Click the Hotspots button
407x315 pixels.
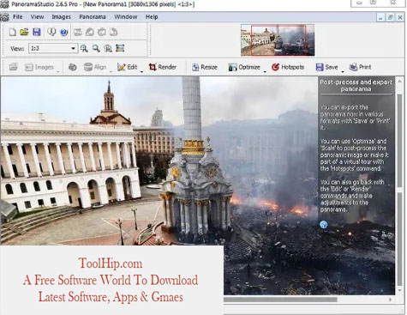[288, 67]
